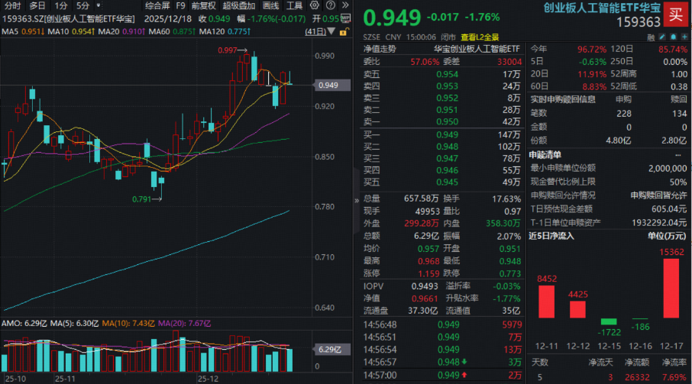
Task: Open the period dropdown next to 5分
Action: [x=98, y=6]
